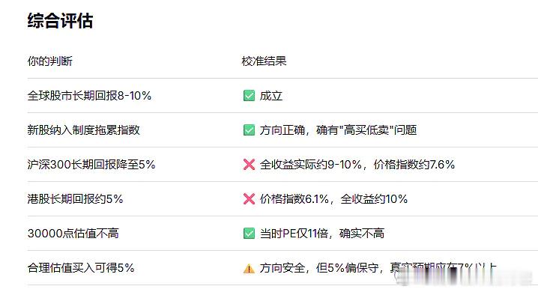Click the 30000点估值不高 cell
Viewport: 538px width, 292px height.
[73, 234]
